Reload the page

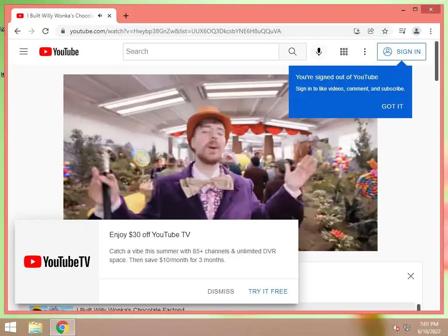45,31
